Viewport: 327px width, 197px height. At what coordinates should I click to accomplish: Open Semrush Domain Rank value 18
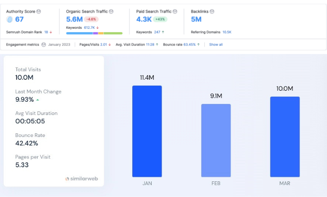click(46, 32)
